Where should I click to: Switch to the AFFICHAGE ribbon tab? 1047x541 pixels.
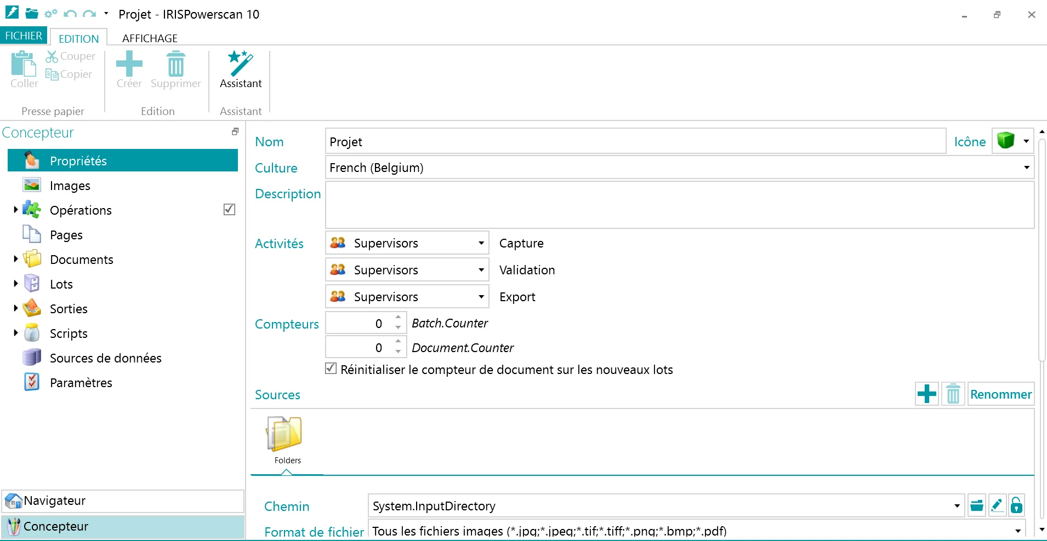150,38
